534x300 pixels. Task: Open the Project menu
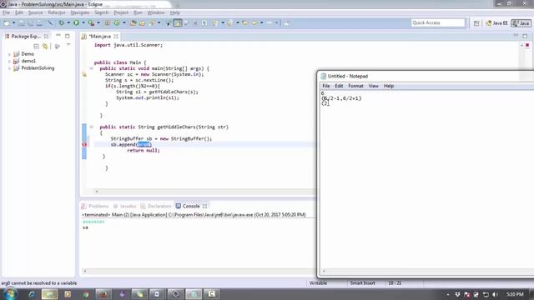click(121, 12)
